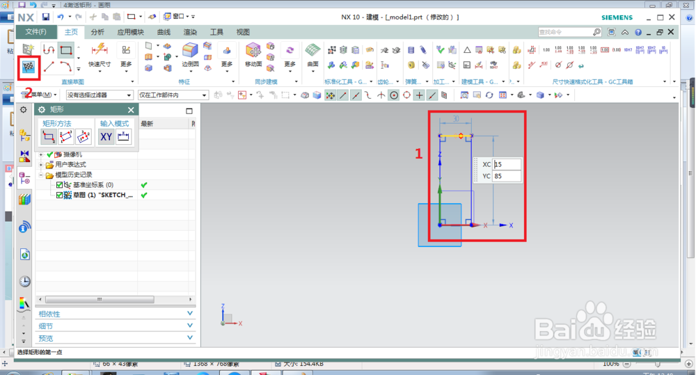Close the 矩形 dialog
696x375 pixels.
[131, 110]
